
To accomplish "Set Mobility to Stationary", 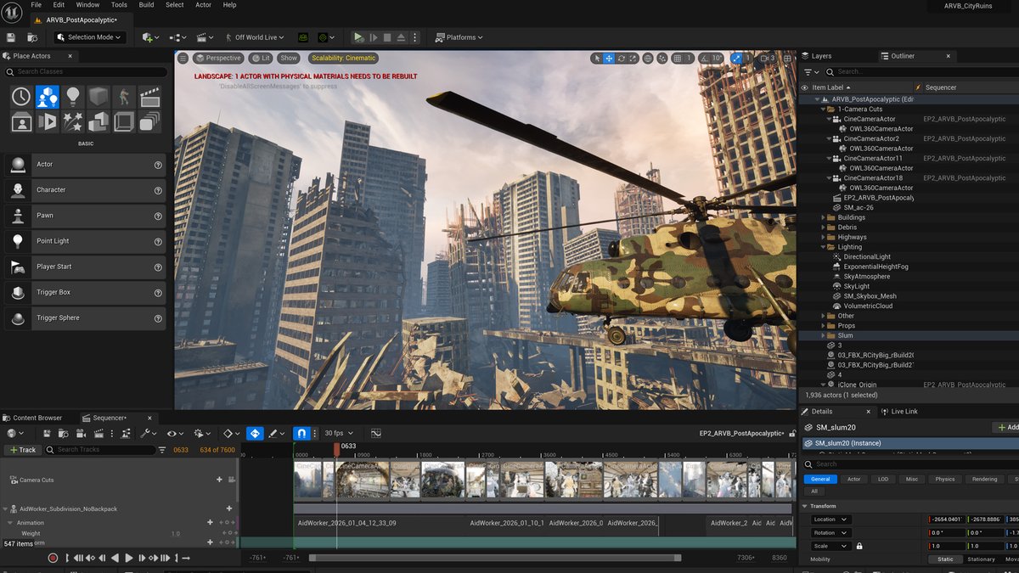I will pyautogui.click(x=981, y=559).
